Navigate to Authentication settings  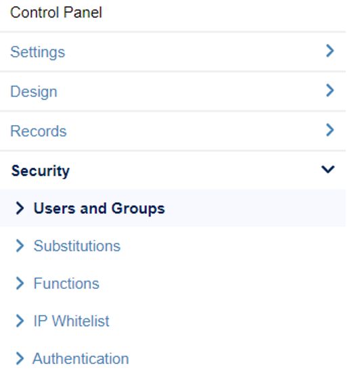click(81, 359)
